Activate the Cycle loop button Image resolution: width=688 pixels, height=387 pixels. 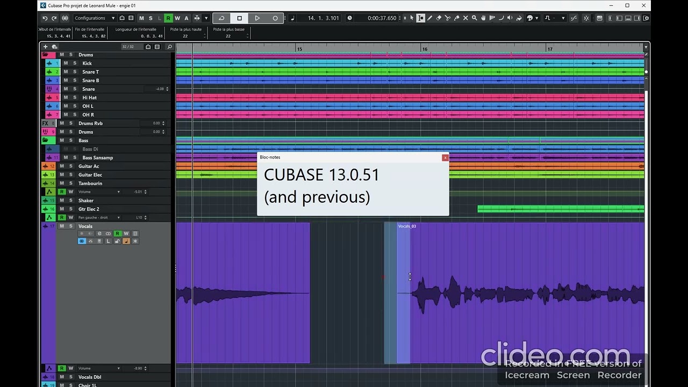click(221, 18)
